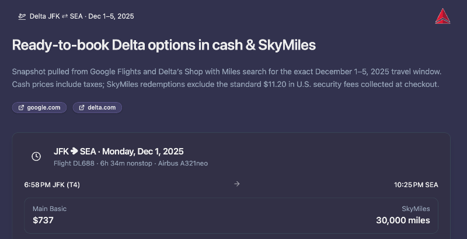Click the Ready-to-book Delta options heading
Image resolution: width=467 pixels, height=239 pixels.
pos(163,45)
